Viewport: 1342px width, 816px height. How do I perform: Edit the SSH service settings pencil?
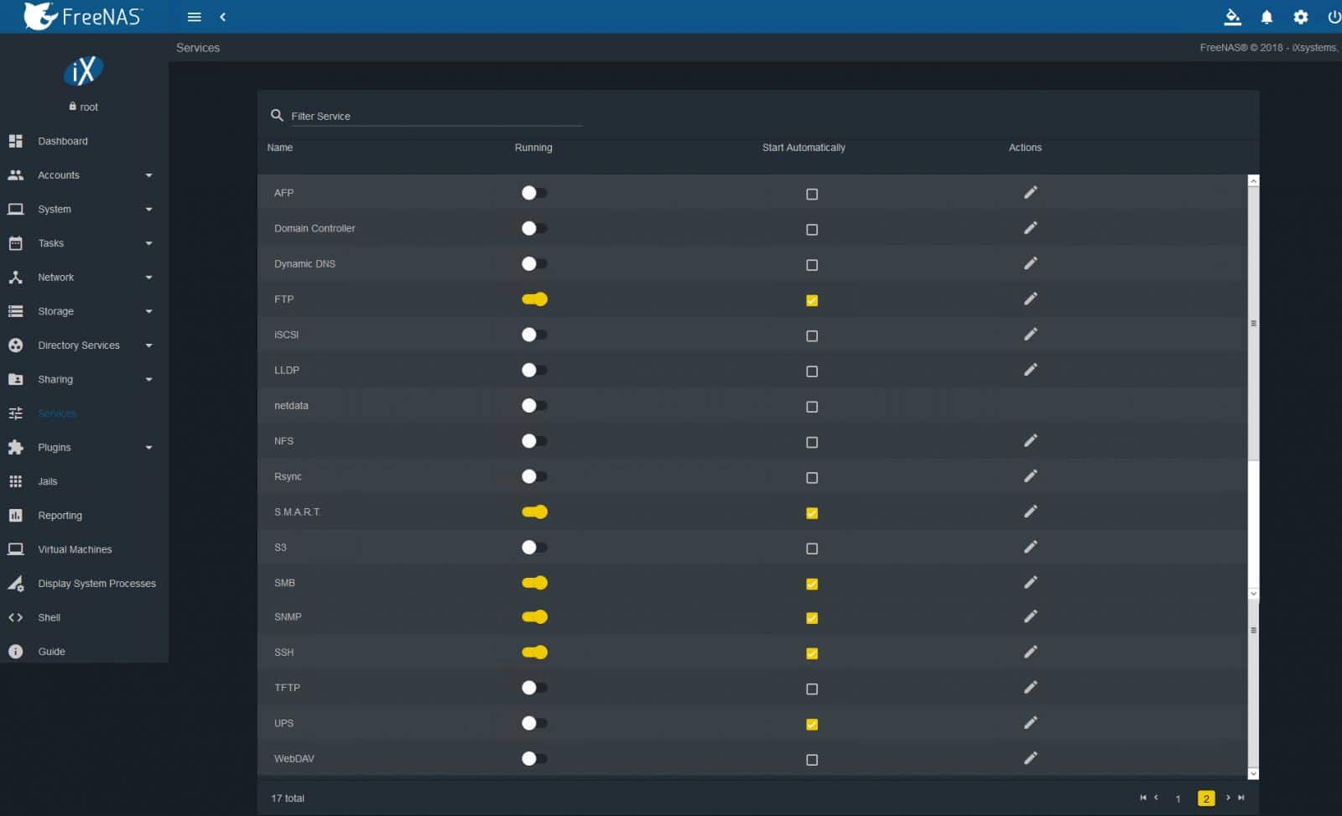pyautogui.click(x=1030, y=652)
